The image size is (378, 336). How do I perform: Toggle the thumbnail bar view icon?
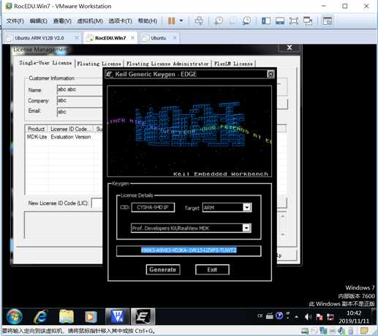point(280,20)
